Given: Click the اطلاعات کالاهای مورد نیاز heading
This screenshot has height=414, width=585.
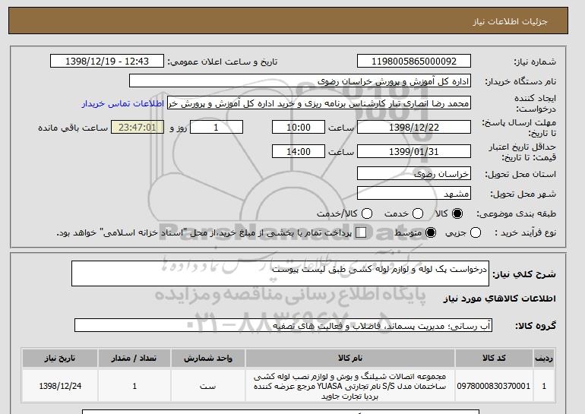Looking at the screenshot, I should (500, 299).
